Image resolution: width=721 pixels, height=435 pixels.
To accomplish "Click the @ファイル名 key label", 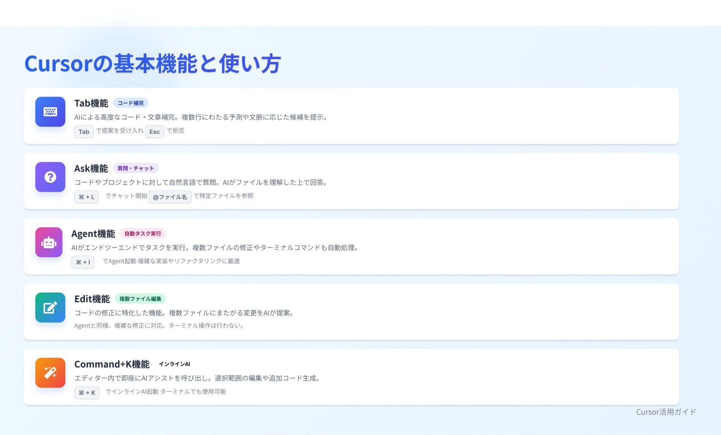I will click(170, 197).
